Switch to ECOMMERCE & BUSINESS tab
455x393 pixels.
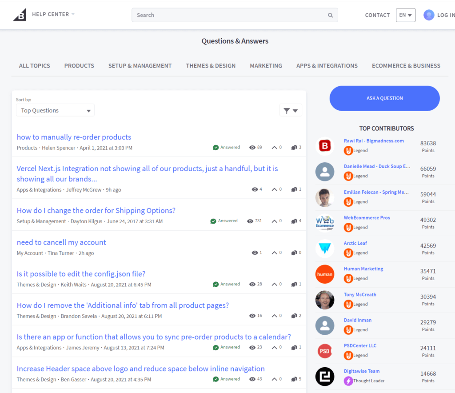(x=406, y=66)
